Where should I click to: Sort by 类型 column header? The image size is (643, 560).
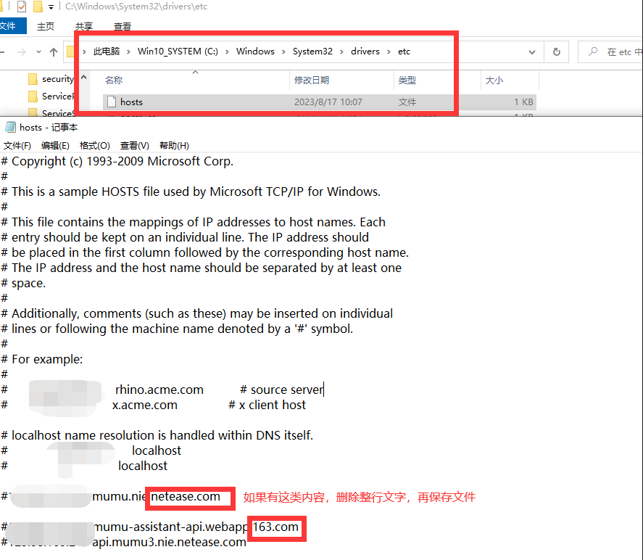[x=407, y=80]
